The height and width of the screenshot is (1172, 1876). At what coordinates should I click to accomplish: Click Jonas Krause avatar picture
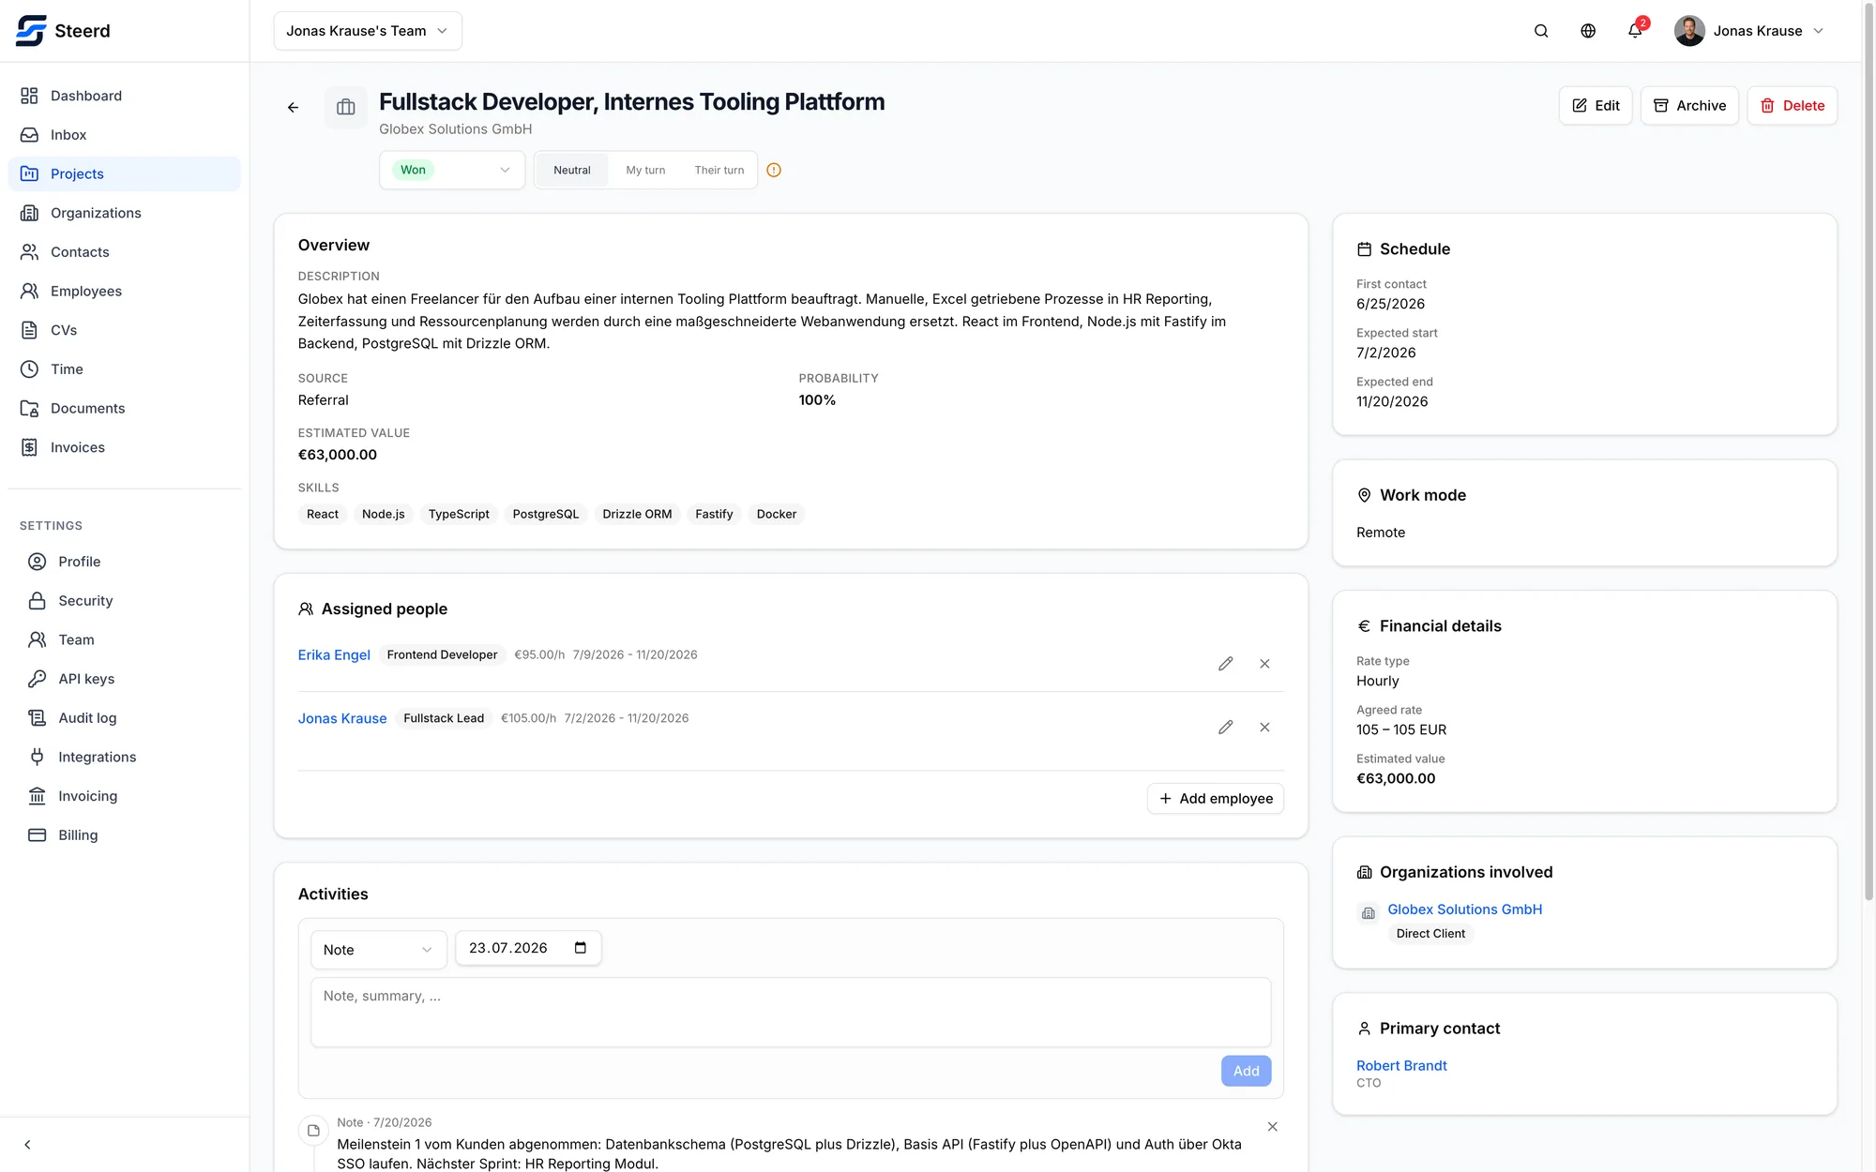(1689, 31)
